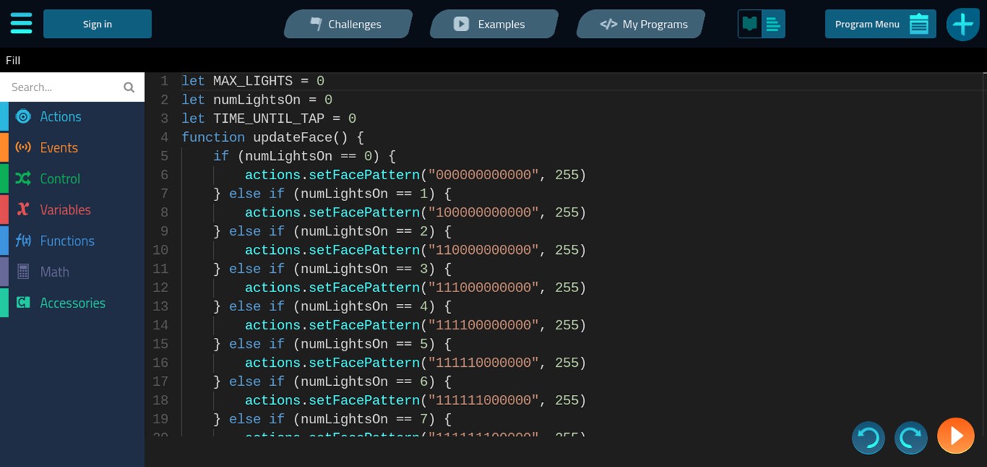Open the hamburger main menu
This screenshot has width=987, height=467.
21,23
